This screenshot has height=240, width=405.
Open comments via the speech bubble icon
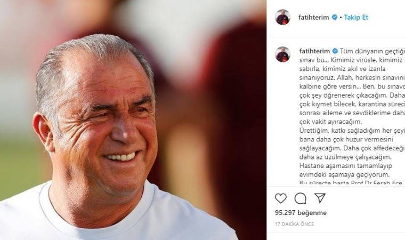click(x=301, y=198)
